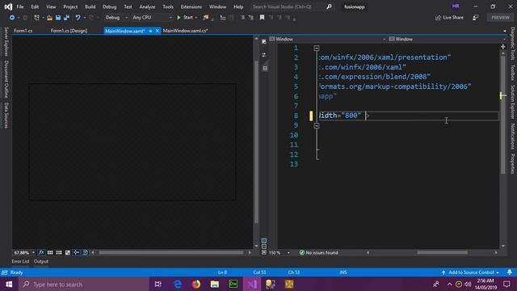Click the HR account badge
This screenshot has width=517, height=291.
point(456,6)
